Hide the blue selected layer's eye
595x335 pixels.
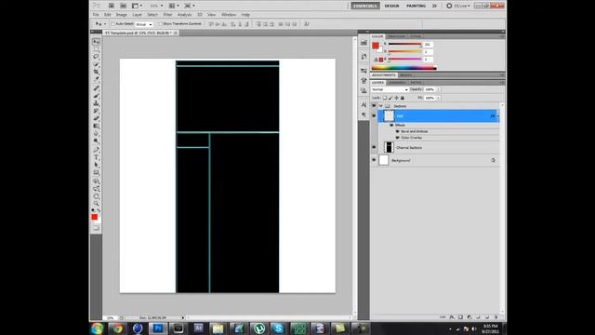pos(374,115)
